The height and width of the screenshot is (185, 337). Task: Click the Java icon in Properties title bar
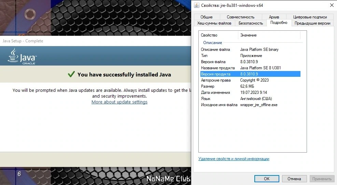tap(196, 5)
